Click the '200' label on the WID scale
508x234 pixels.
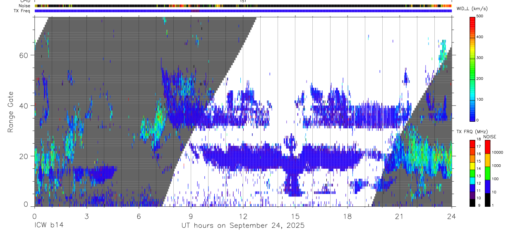click(480, 78)
